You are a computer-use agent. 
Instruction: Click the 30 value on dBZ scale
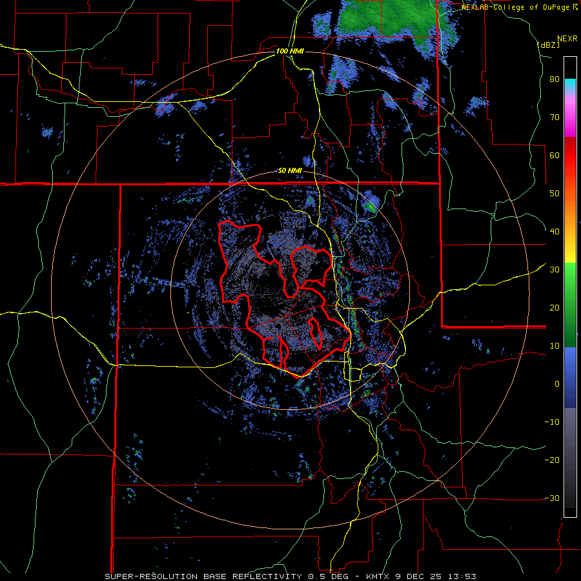point(555,270)
